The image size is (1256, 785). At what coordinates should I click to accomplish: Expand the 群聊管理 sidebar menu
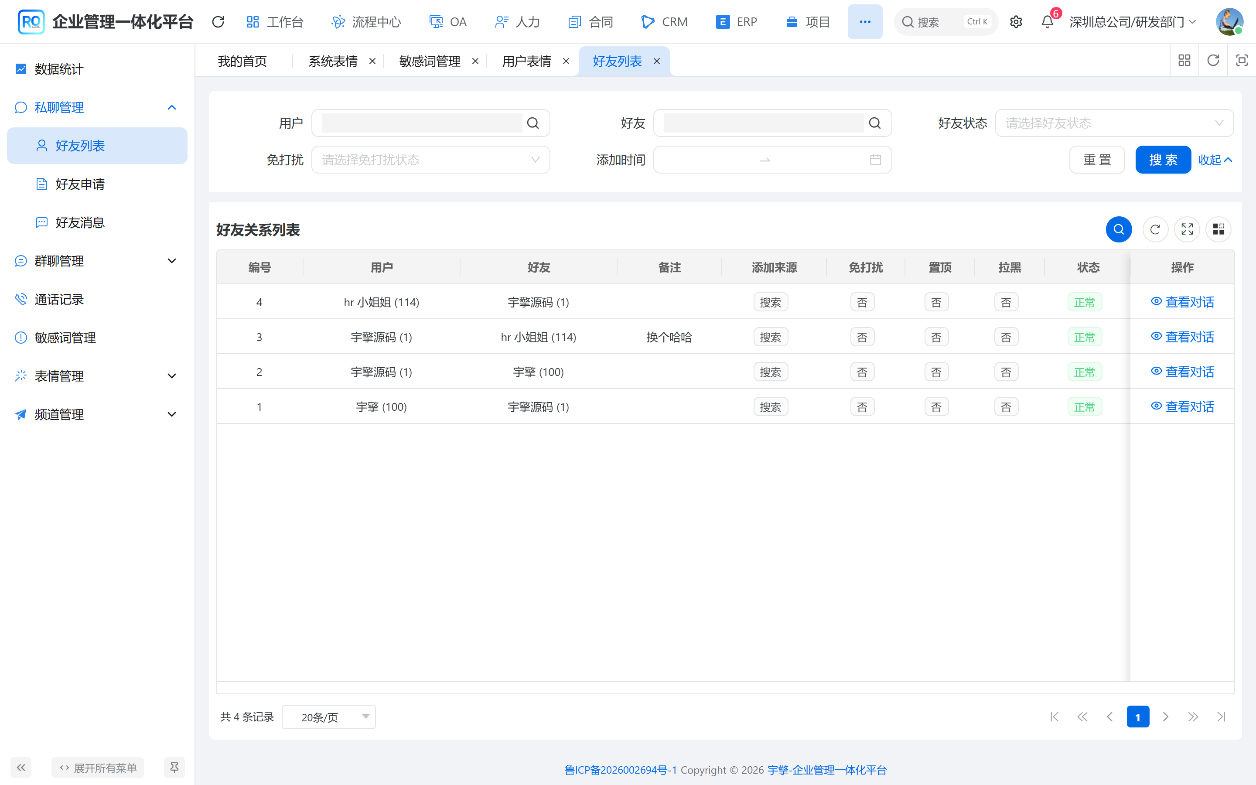coord(97,261)
